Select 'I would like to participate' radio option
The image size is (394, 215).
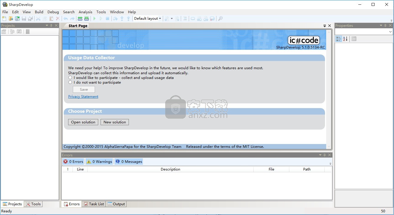[70, 78]
